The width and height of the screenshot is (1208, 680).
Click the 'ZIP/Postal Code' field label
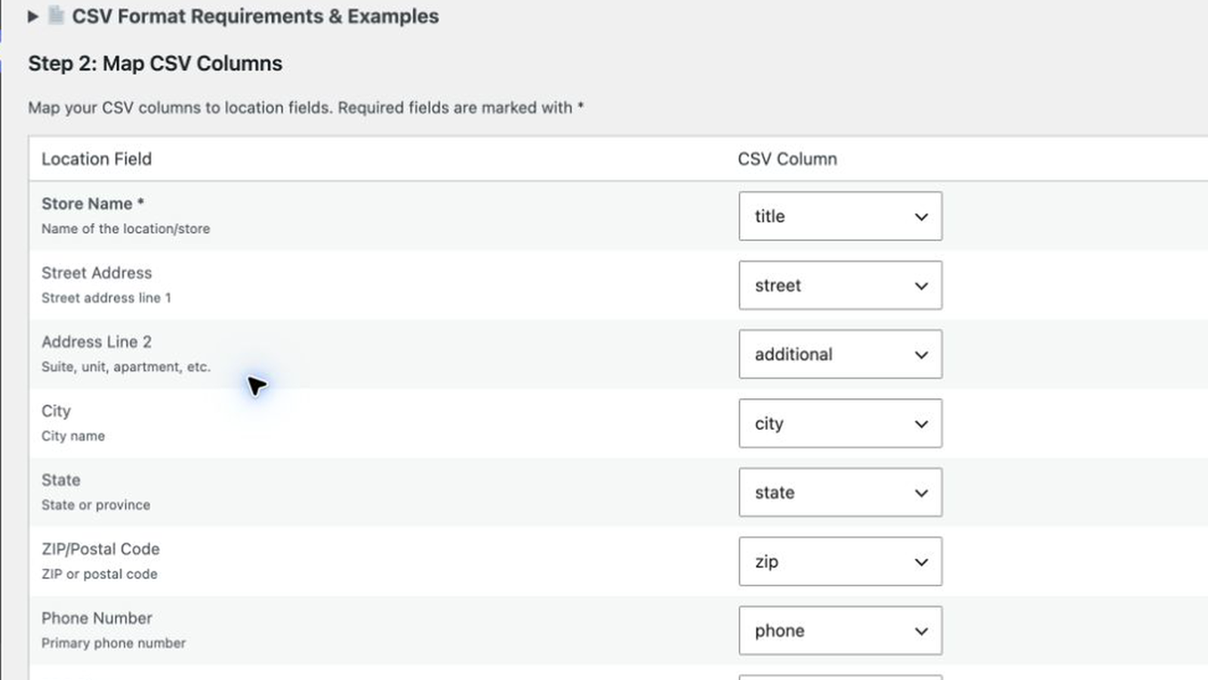(x=100, y=549)
